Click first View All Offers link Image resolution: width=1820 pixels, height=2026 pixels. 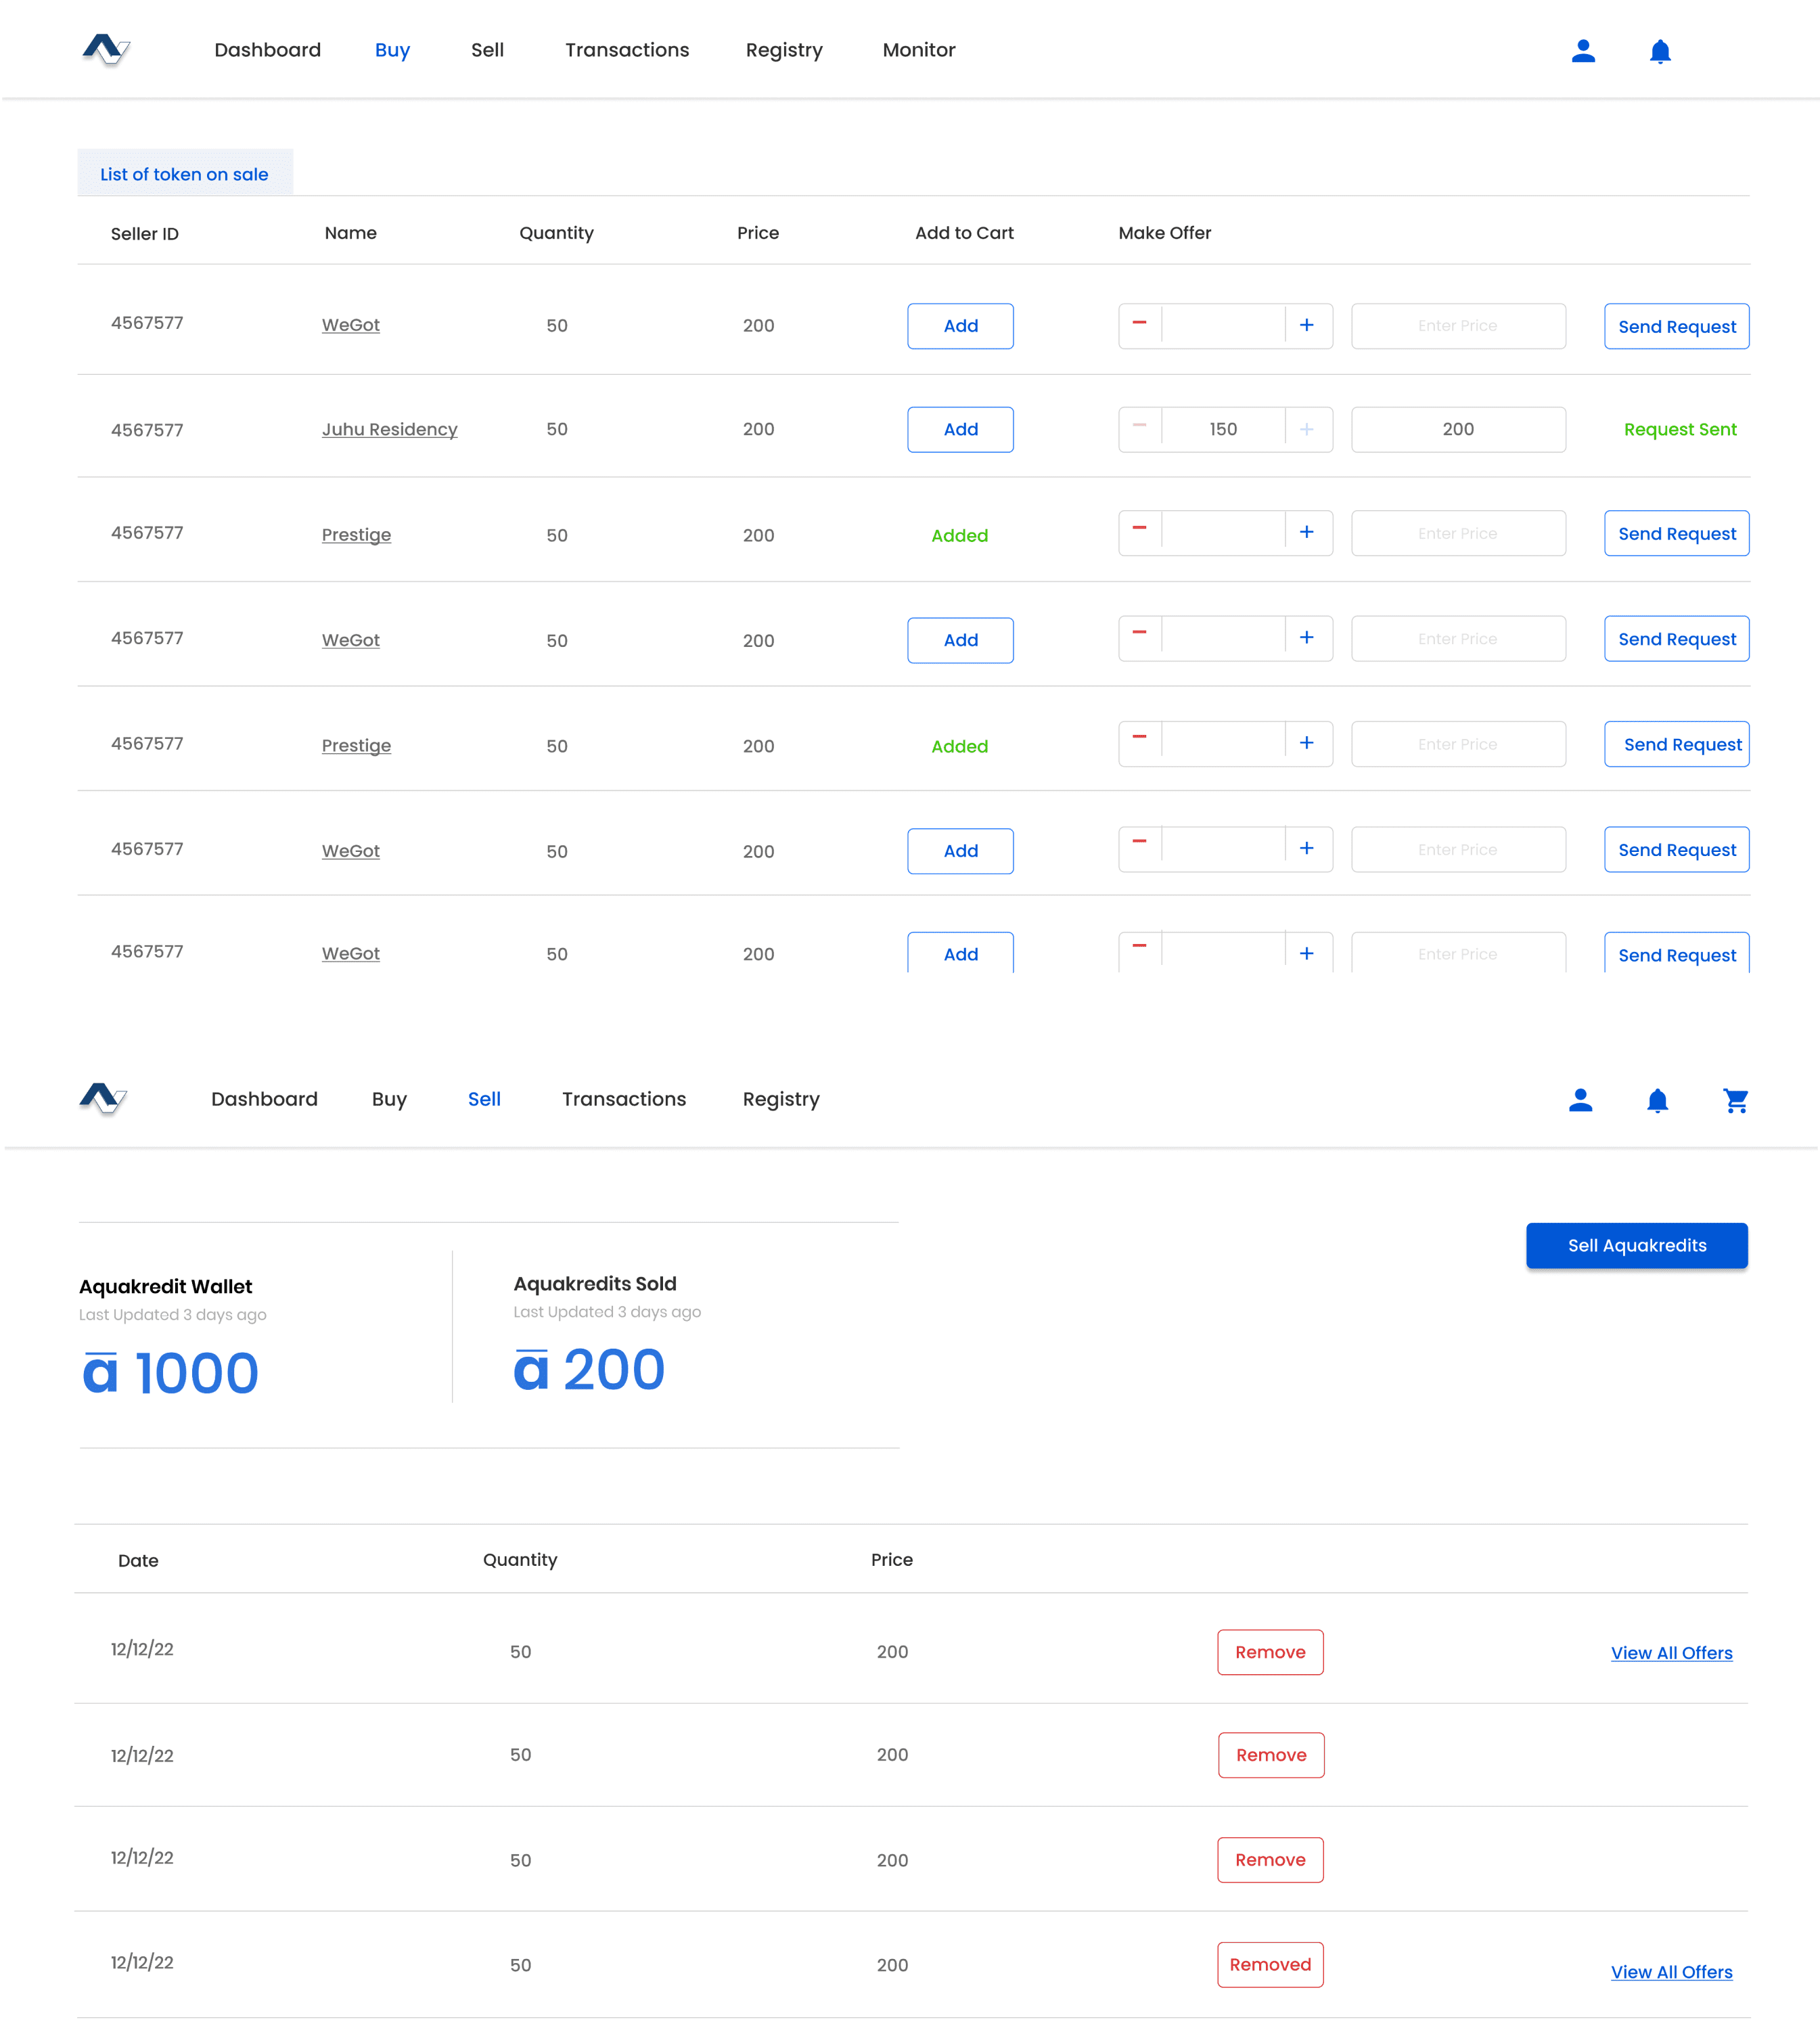tap(1671, 1653)
